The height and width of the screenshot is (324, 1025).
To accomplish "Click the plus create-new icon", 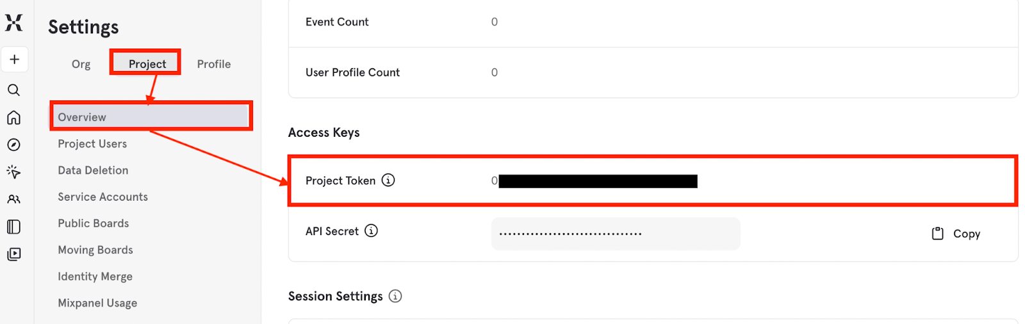I will click(14, 59).
